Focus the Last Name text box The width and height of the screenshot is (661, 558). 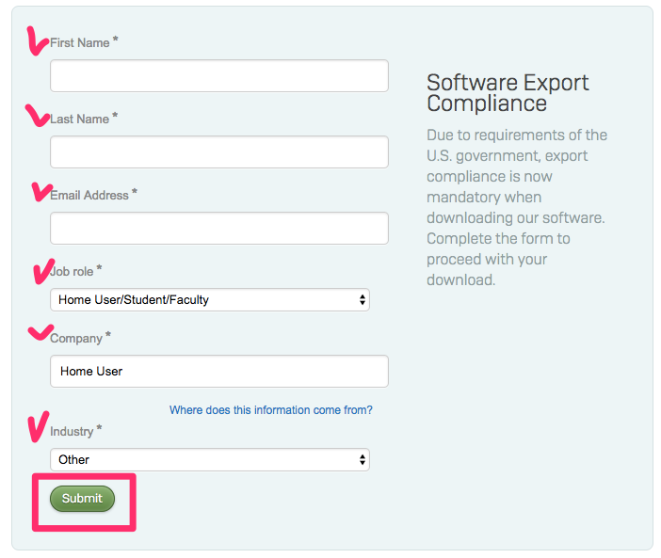coord(219,152)
